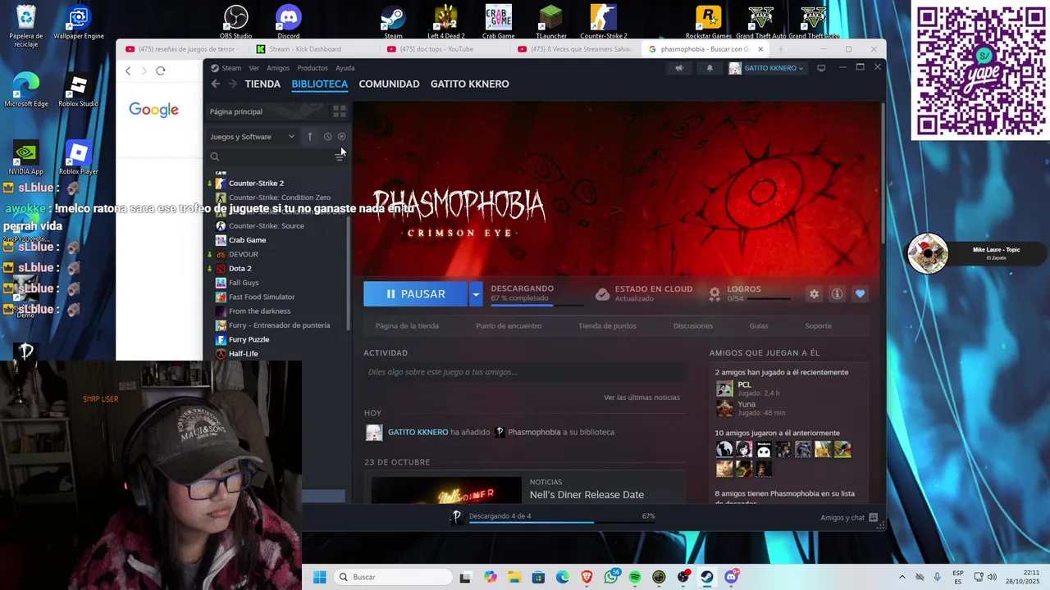Viewport: 1050px width, 590px height.
Task: Open Steam announcements megaphone icon
Action: coord(679,68)
